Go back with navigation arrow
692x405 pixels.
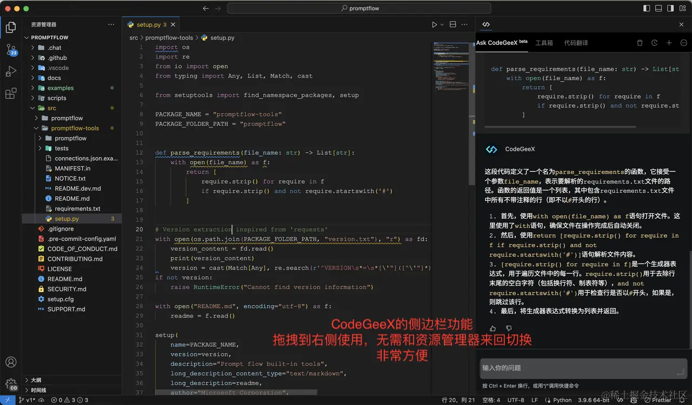tap(206, 8)
